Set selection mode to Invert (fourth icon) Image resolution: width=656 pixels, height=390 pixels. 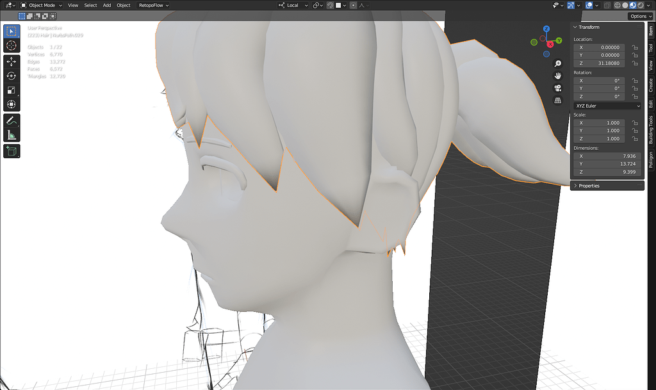point(45,16)
